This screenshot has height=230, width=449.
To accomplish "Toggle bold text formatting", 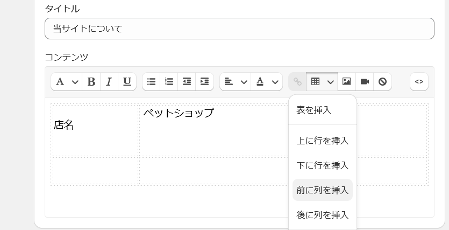I will pos(91,82).
